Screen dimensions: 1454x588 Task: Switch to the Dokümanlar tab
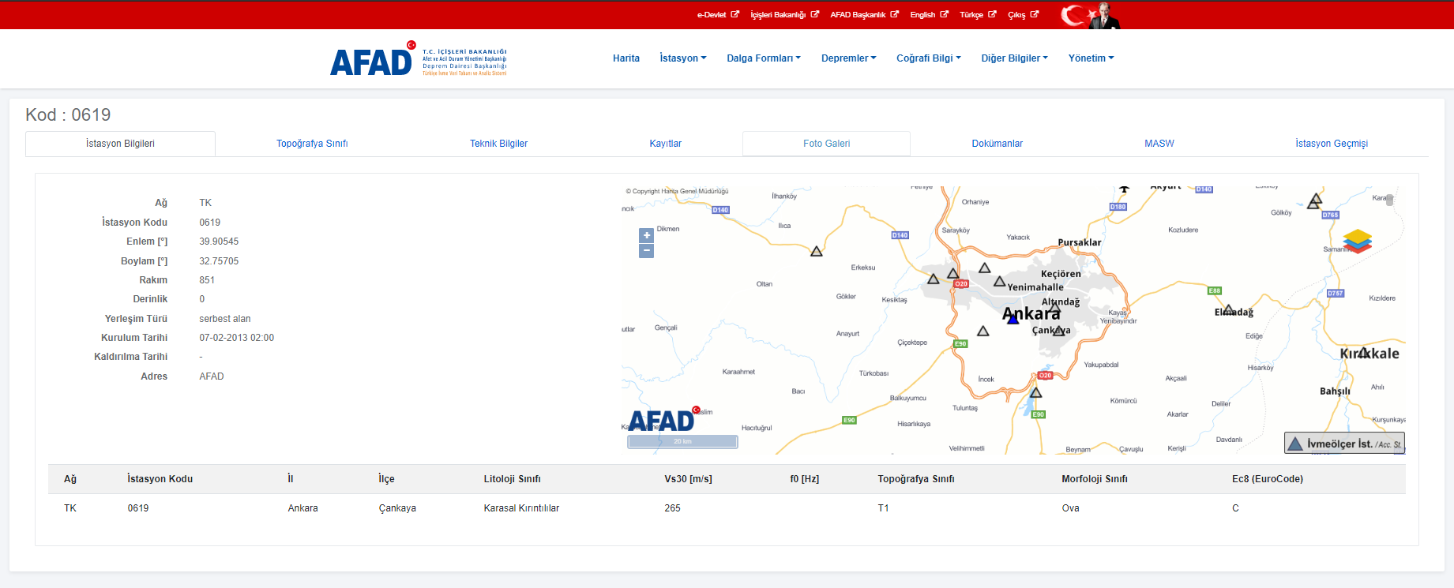click(x=998, y=144)
